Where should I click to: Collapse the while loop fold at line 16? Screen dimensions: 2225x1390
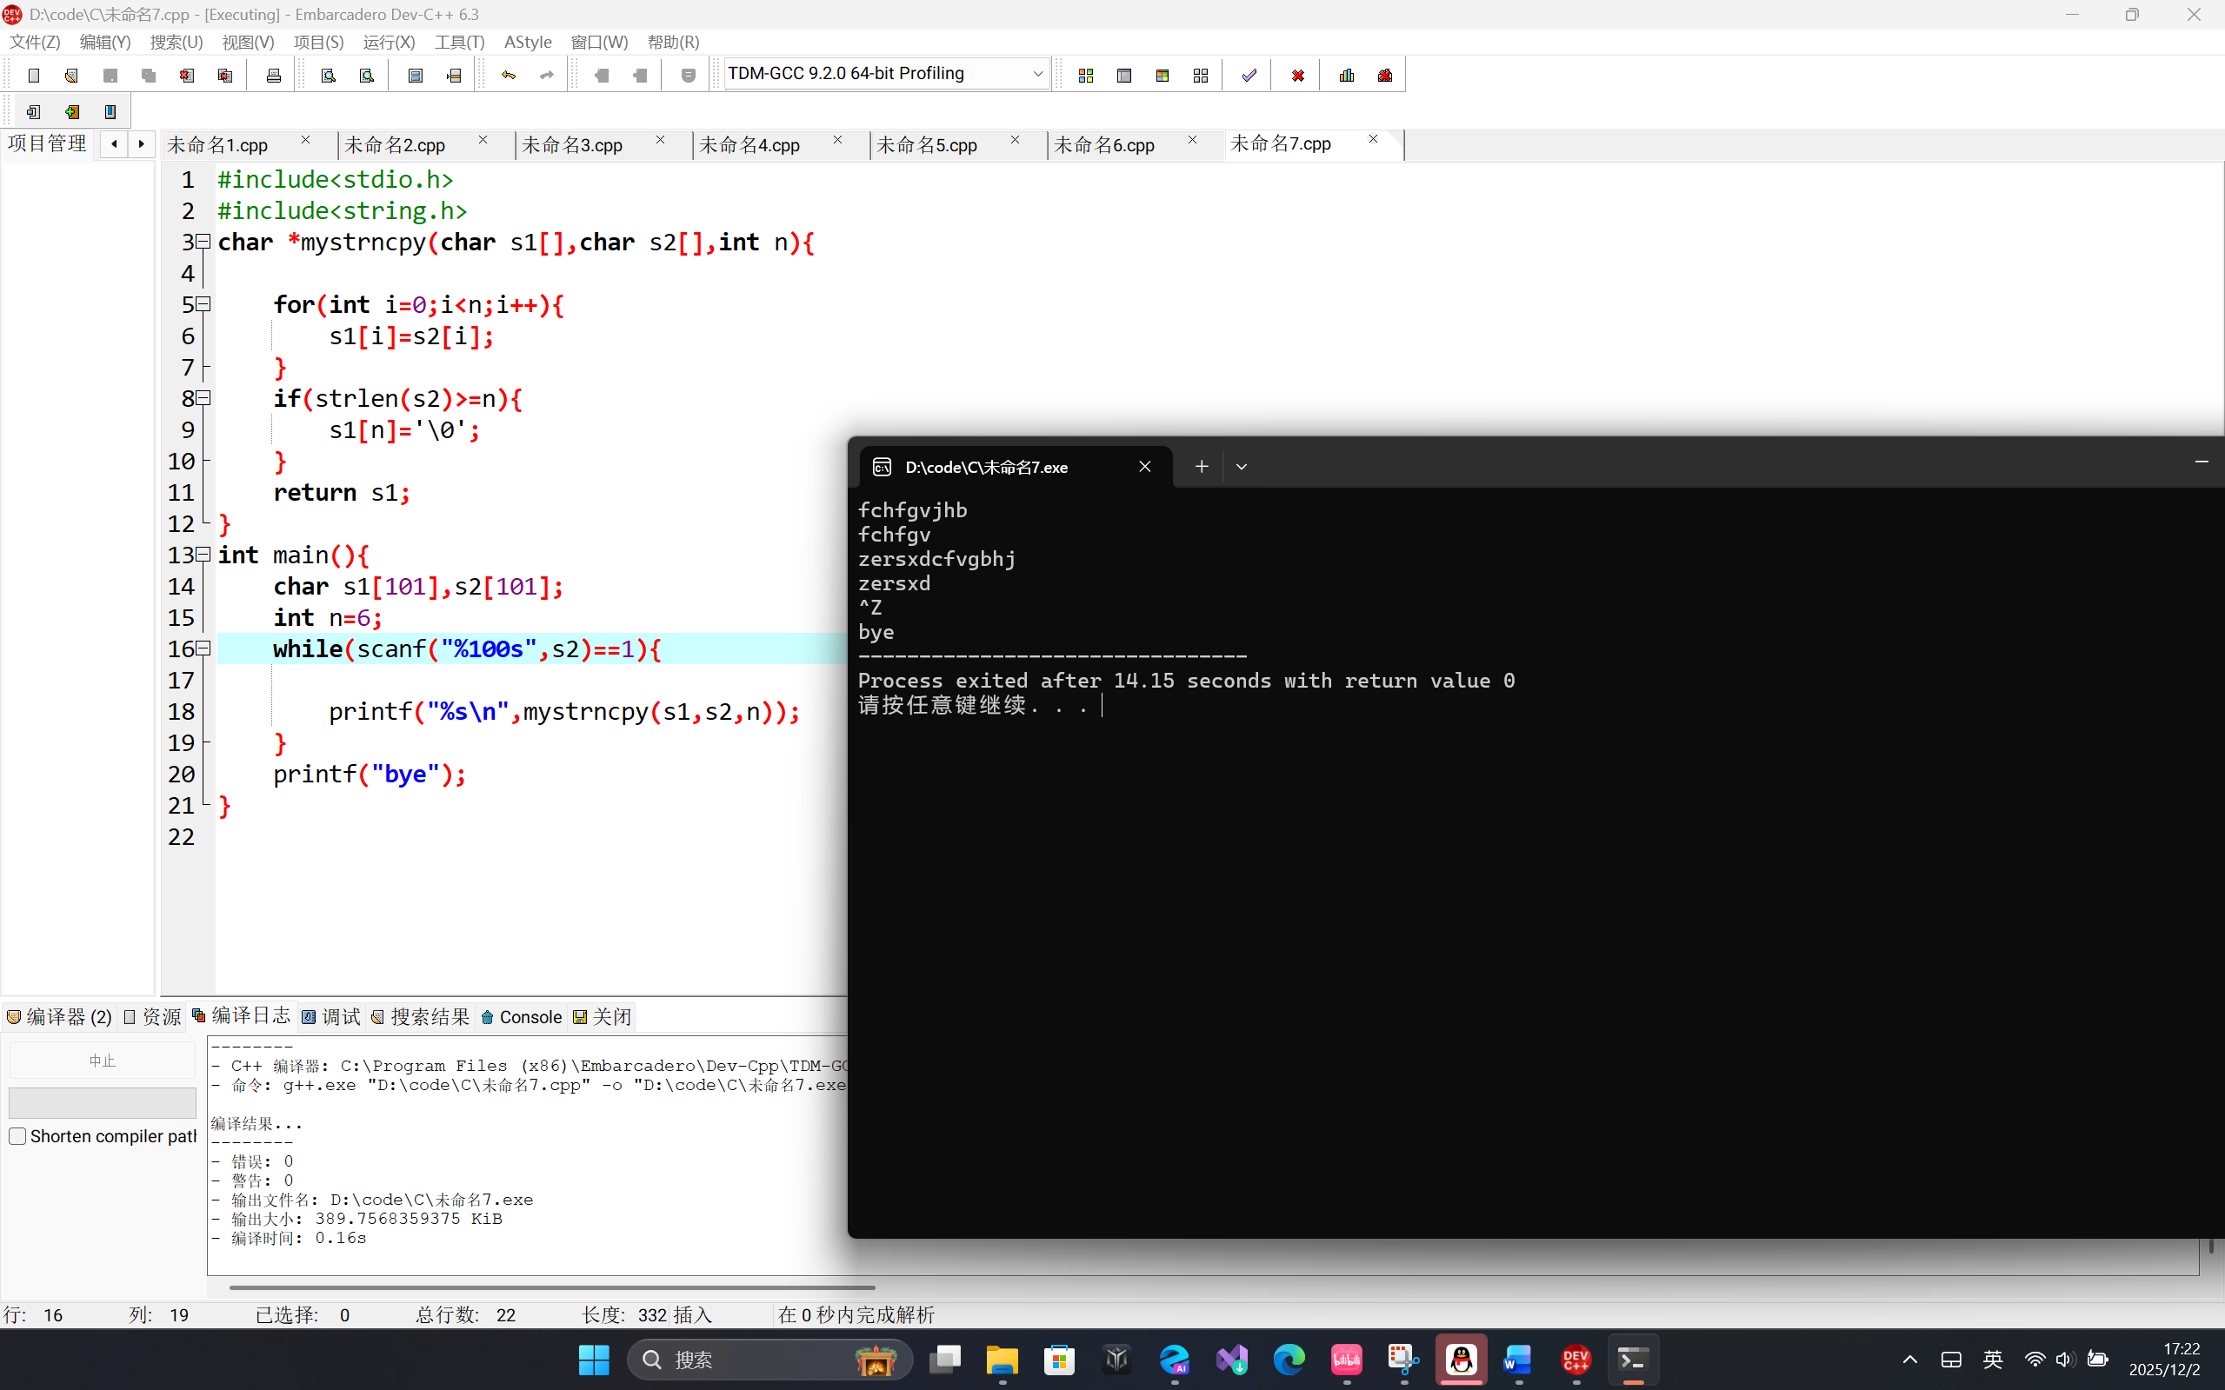204,648
